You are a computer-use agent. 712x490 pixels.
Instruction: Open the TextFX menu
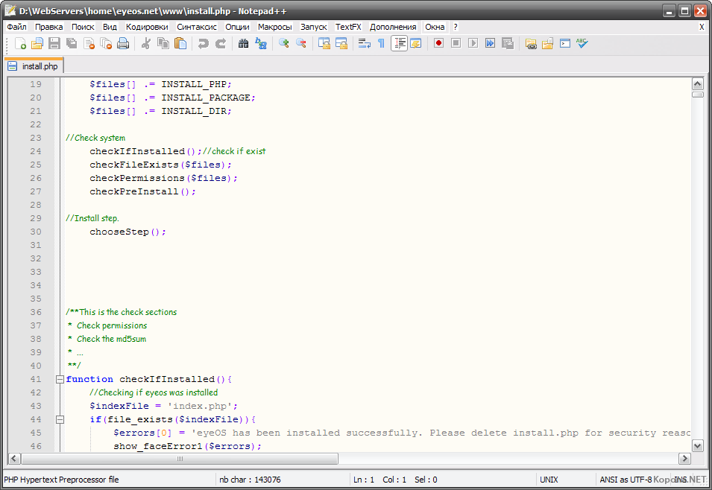coord(348,27)
